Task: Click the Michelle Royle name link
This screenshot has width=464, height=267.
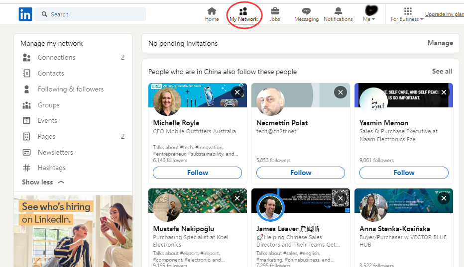Action: (176, 123)
